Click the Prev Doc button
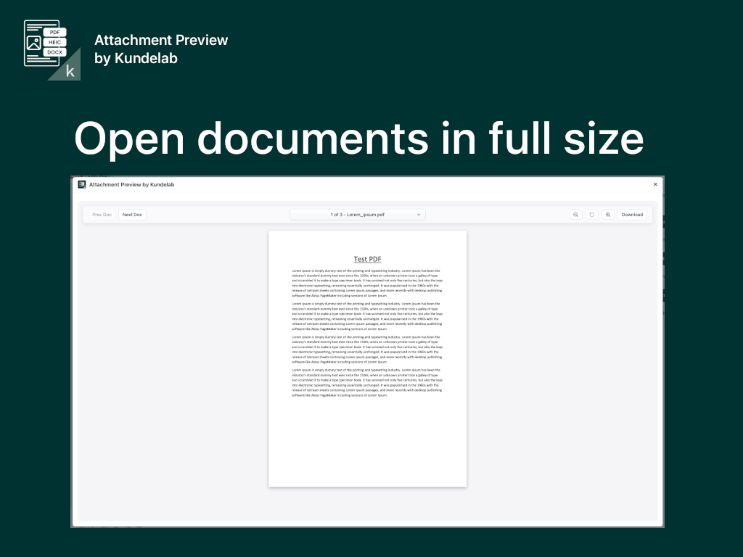743x557 pixels. [102, 215]
